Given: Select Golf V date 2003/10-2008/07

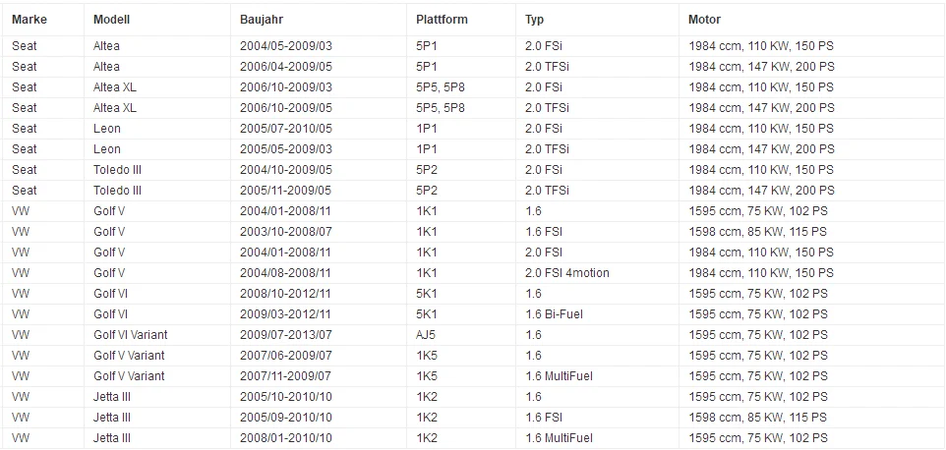Looking at the screenshot, I should coord(286,231).
